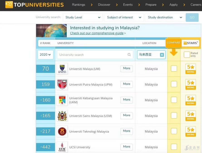Open the Universiti Kebangsaan Malaysia crest
This screenshot has width=202, height=153.
[62, 100]
